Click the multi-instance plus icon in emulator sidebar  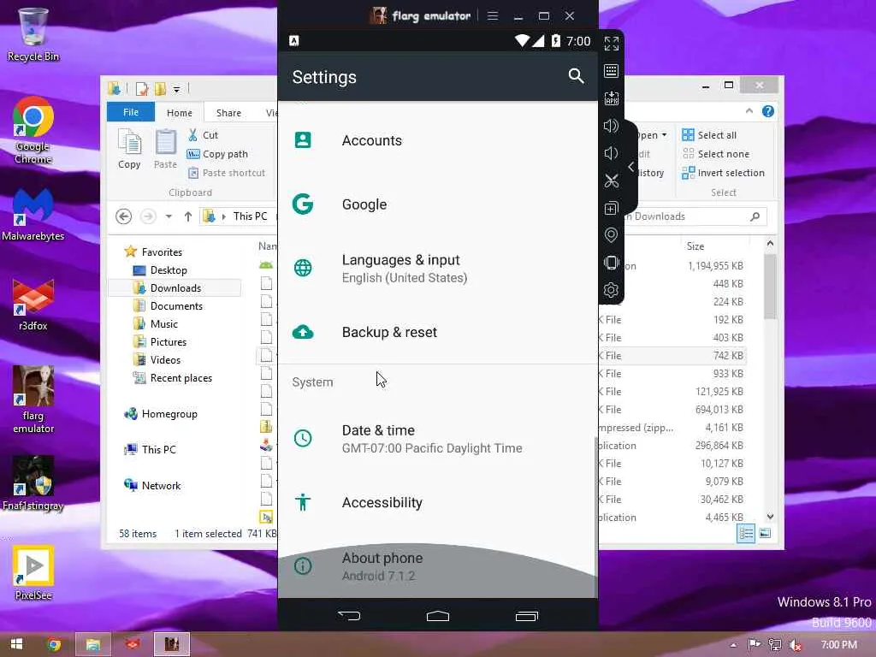pos(611,208)
